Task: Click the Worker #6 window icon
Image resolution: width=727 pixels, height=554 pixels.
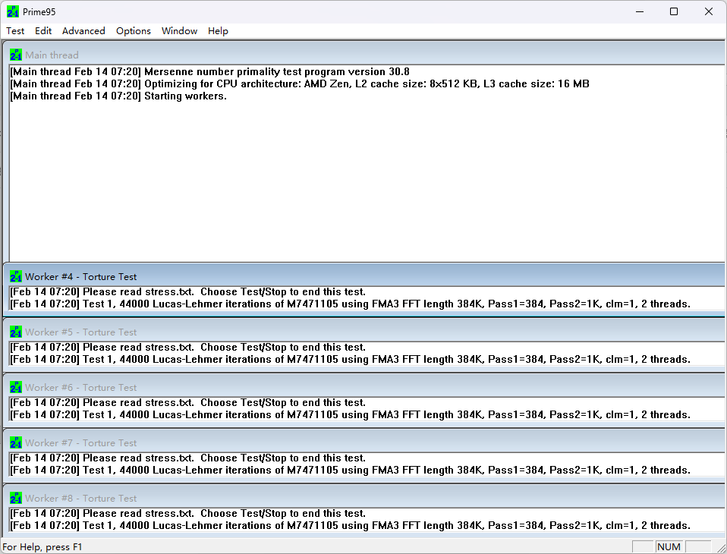Action: pos(16,387)
